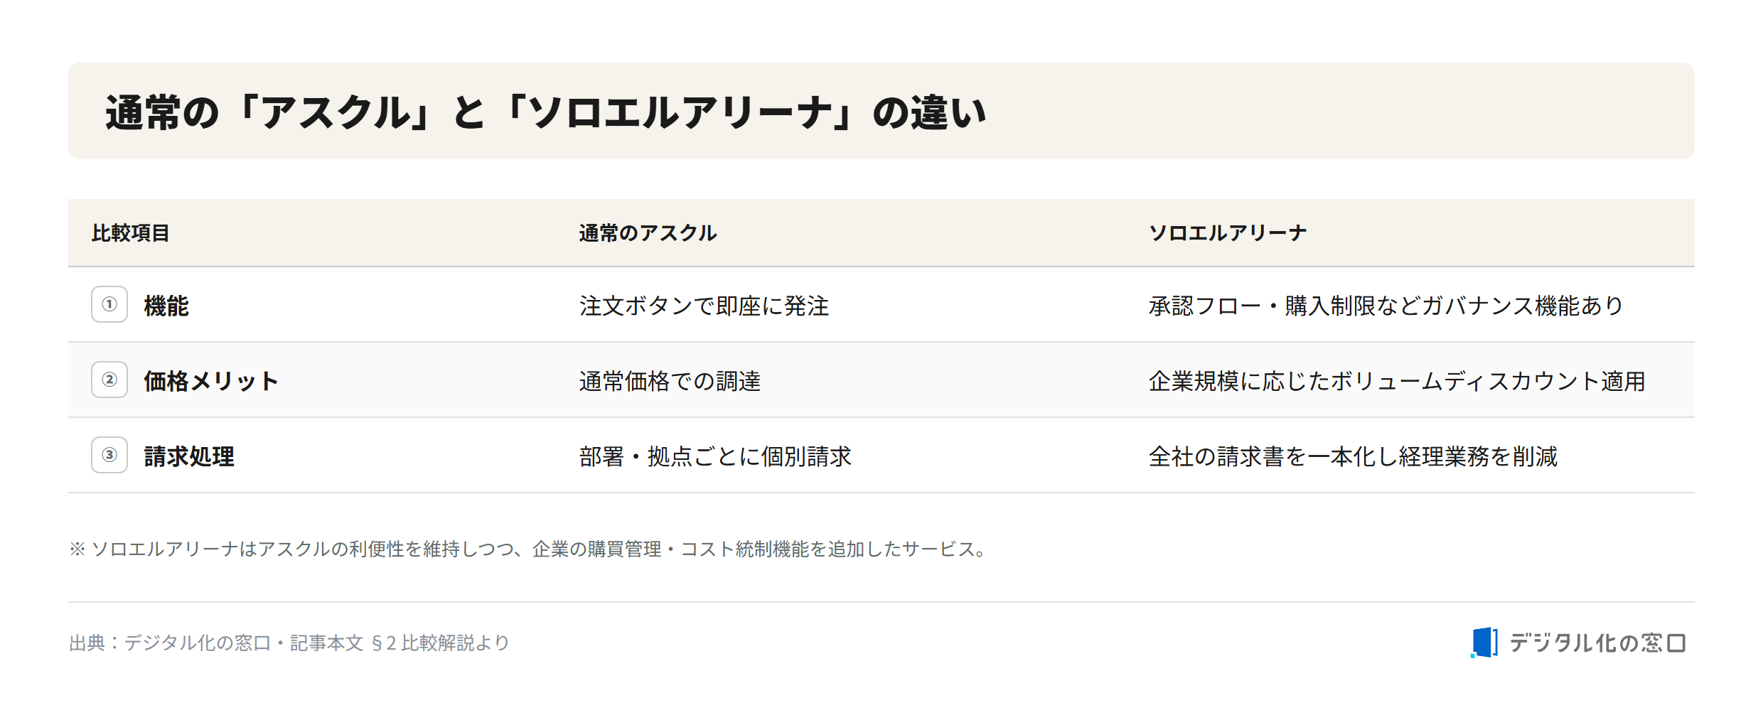Image resolution: width=1763 pixels, height=725 pixels.
Task: Select the 比較項目 column header
Action: [x=131, y=233]
